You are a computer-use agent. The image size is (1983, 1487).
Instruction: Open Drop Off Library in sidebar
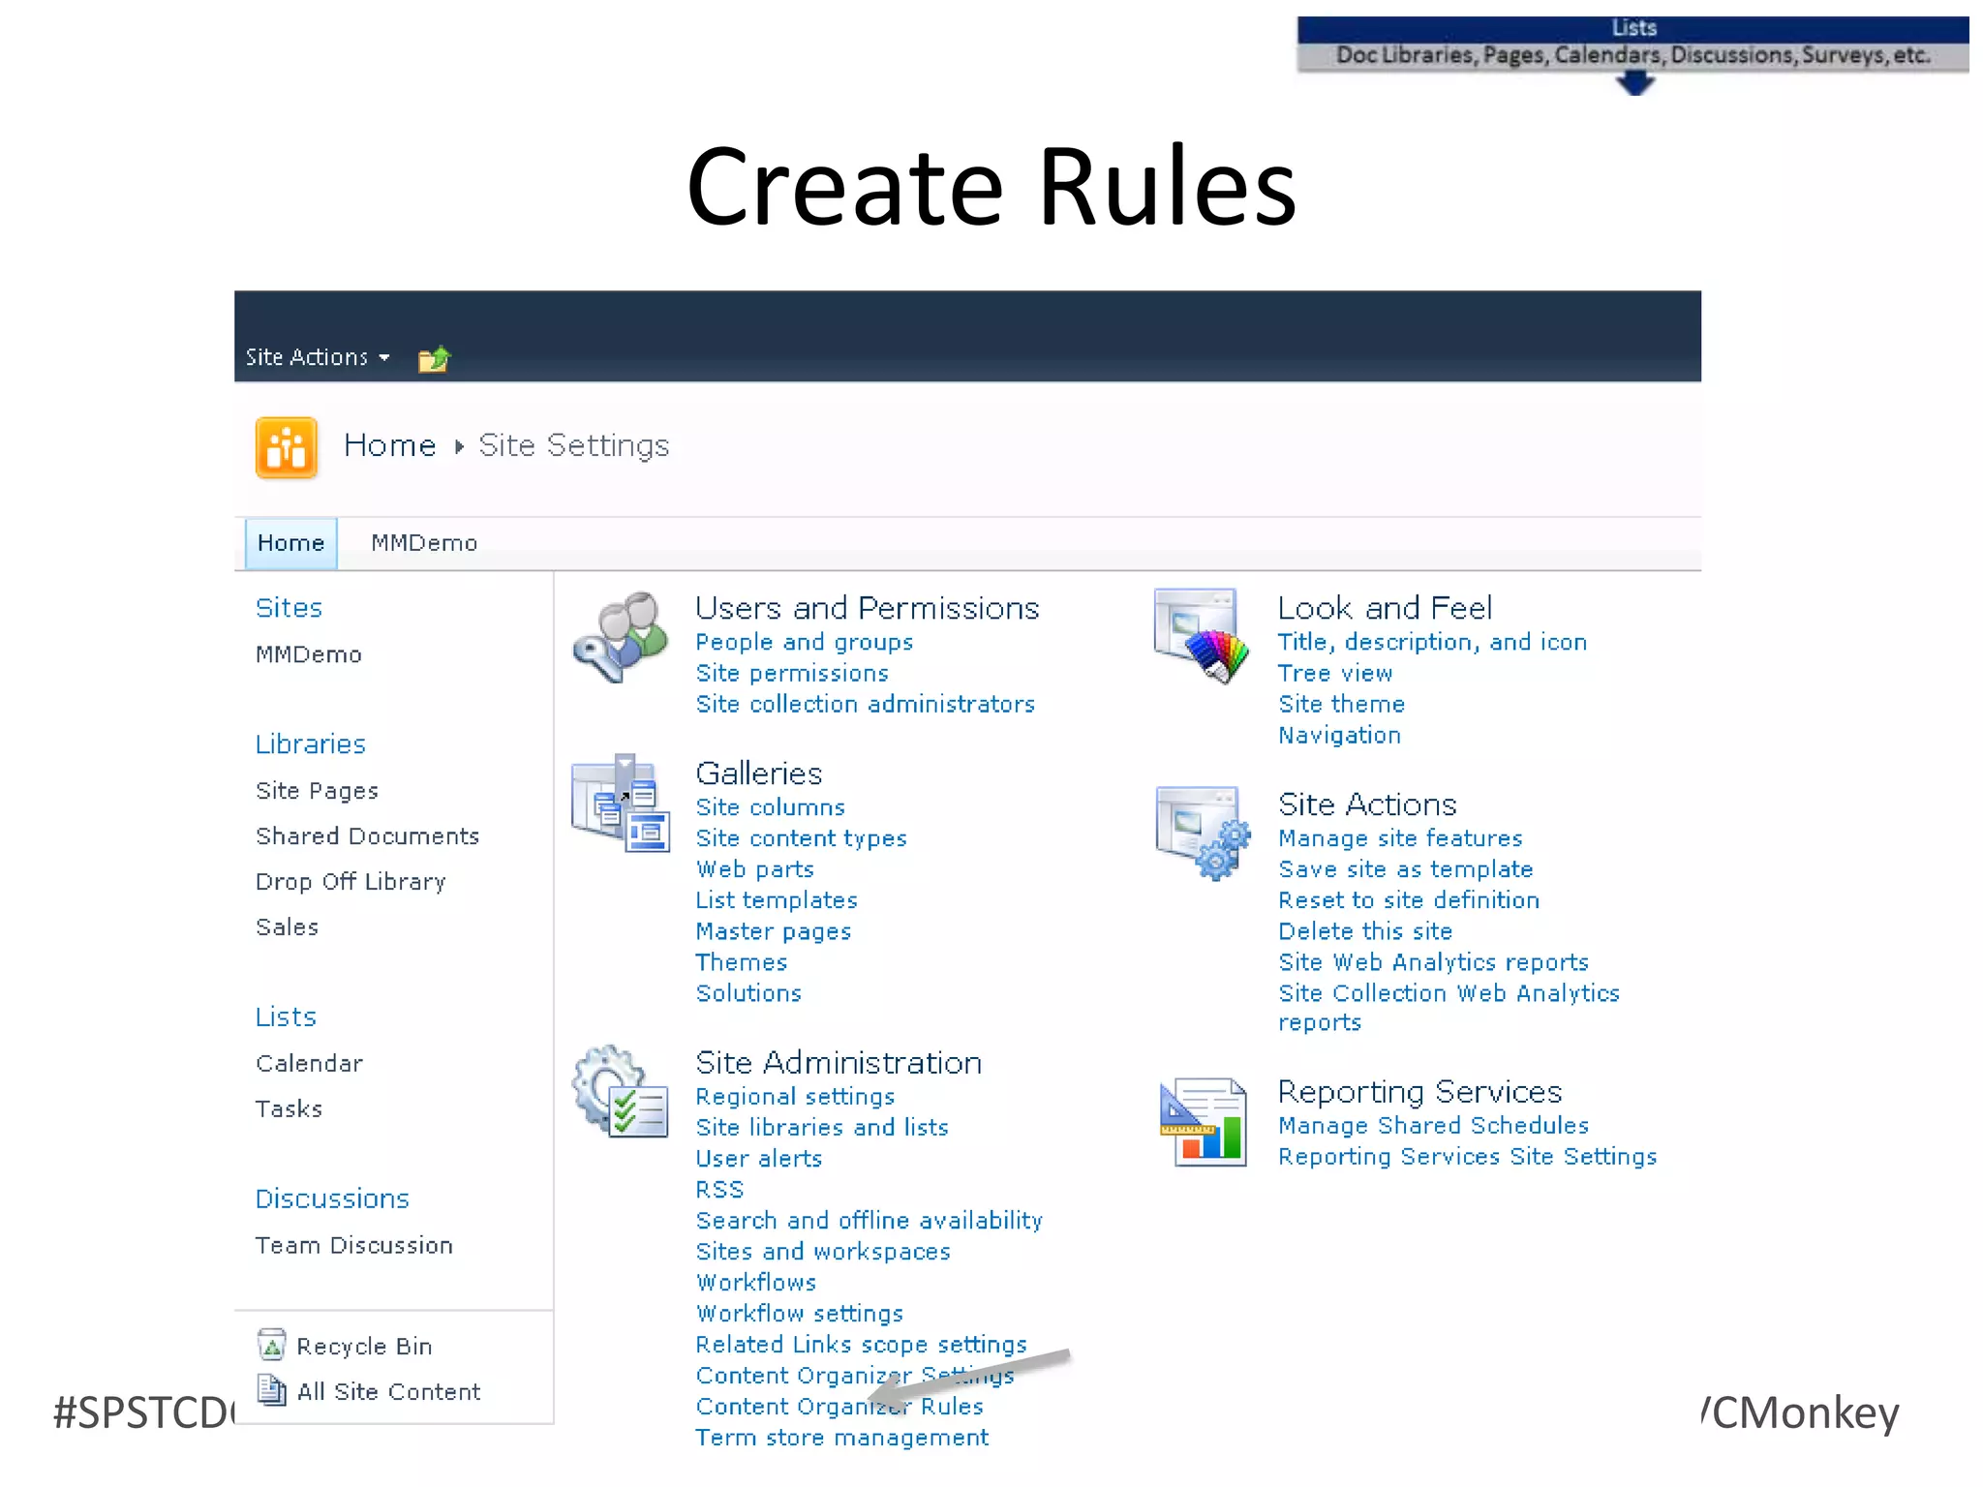(351, 882)
